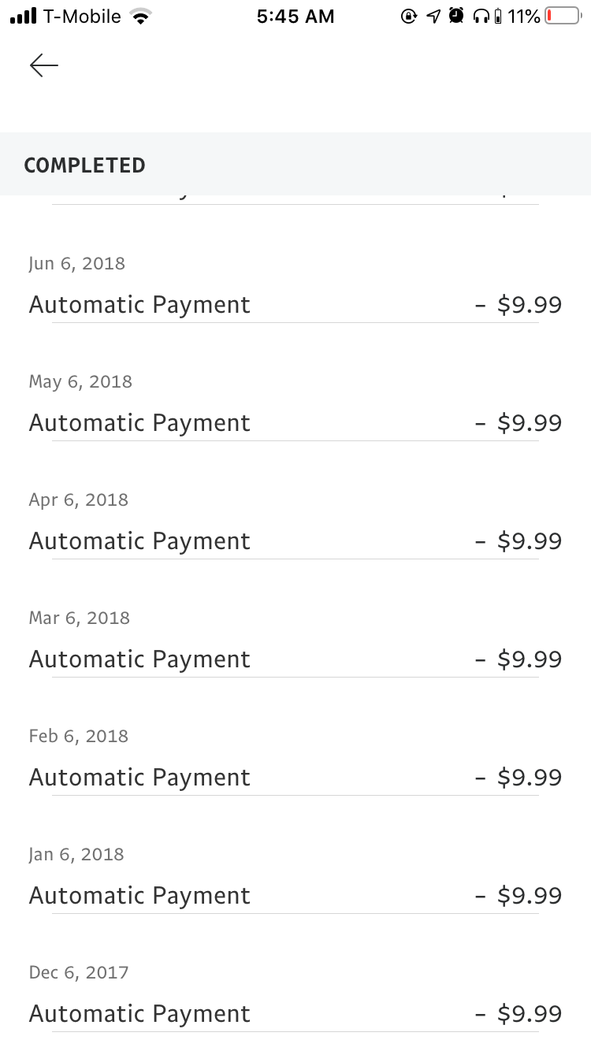Tap the cellular signal bars icon
The width and height of the screenshot is (591, 1051).
coord(24,17)
